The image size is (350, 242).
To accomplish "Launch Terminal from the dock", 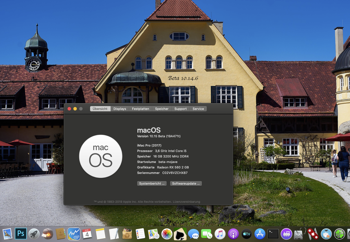I will coord(273,234).
